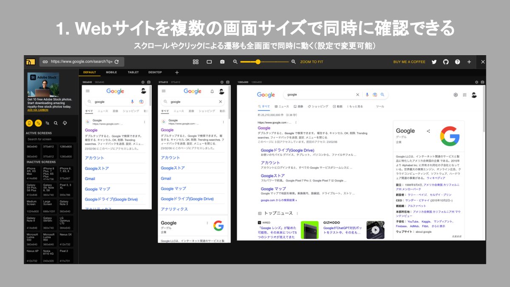Screen dimensions: 510x287
Task: Reload the page using the address bar refresh icon
Action: [116, 62]
